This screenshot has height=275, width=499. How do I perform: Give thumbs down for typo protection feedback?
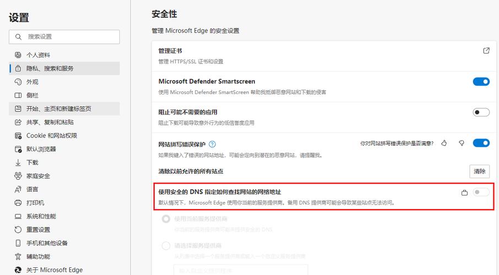[462, 144]
